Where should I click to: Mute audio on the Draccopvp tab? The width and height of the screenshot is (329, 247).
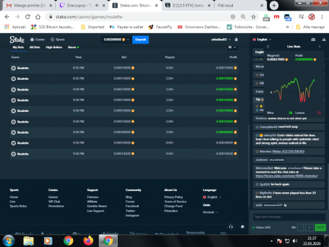click(97, 5)
